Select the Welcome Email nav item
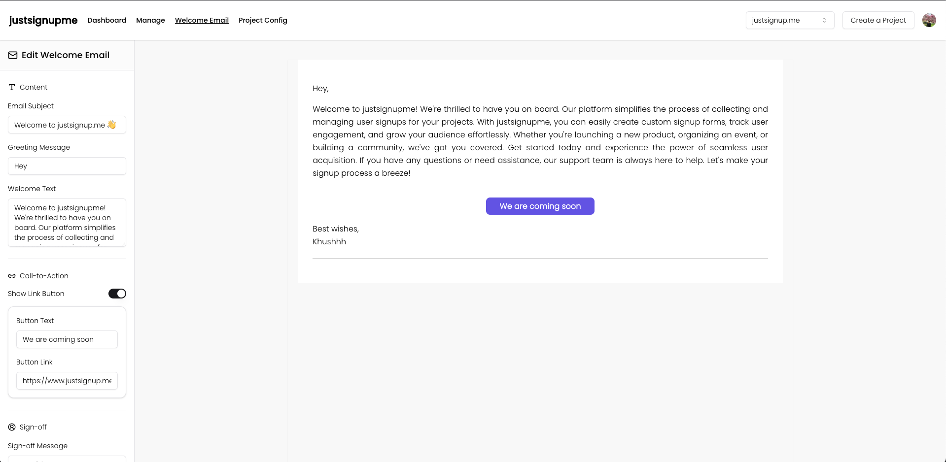Viewport: 946px width, 462px height. tap(202, 20)
